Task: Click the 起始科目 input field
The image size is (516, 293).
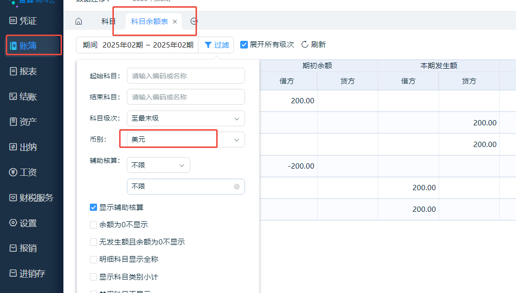Action: [x=185, y=75]
